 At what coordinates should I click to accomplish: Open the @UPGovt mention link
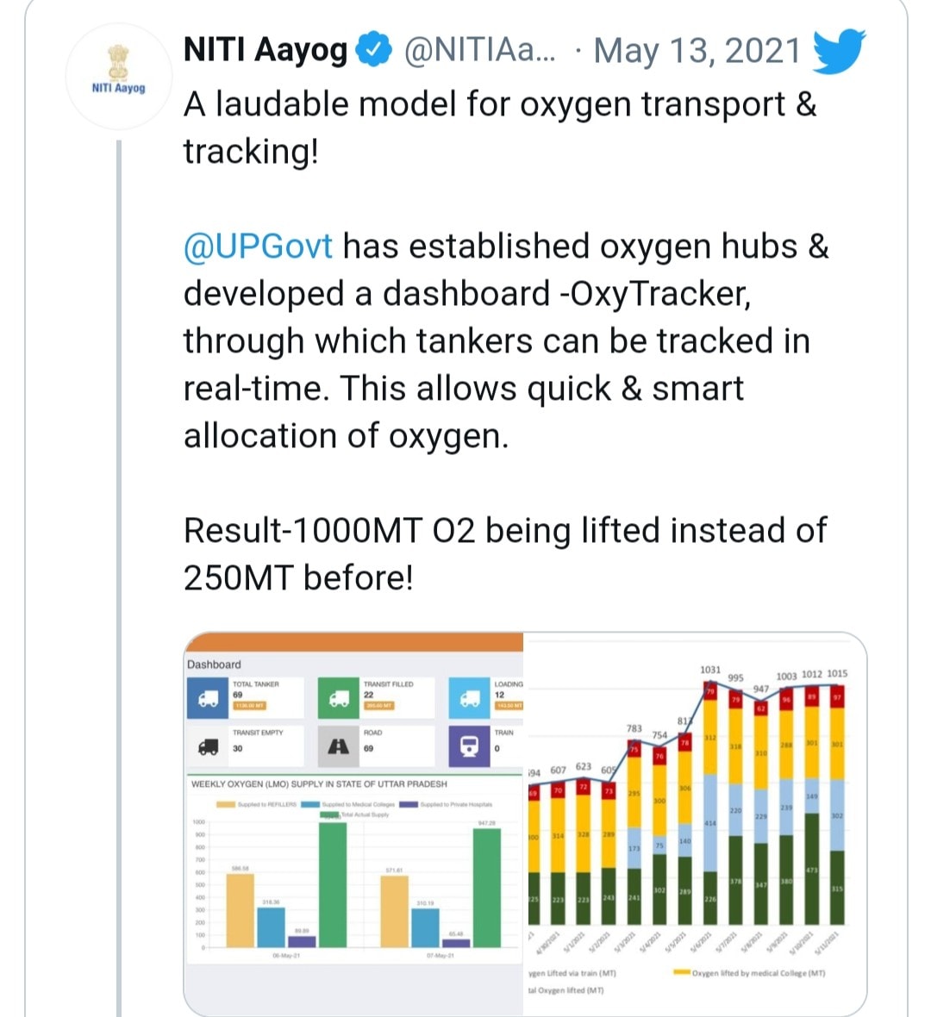coord(259,246)
